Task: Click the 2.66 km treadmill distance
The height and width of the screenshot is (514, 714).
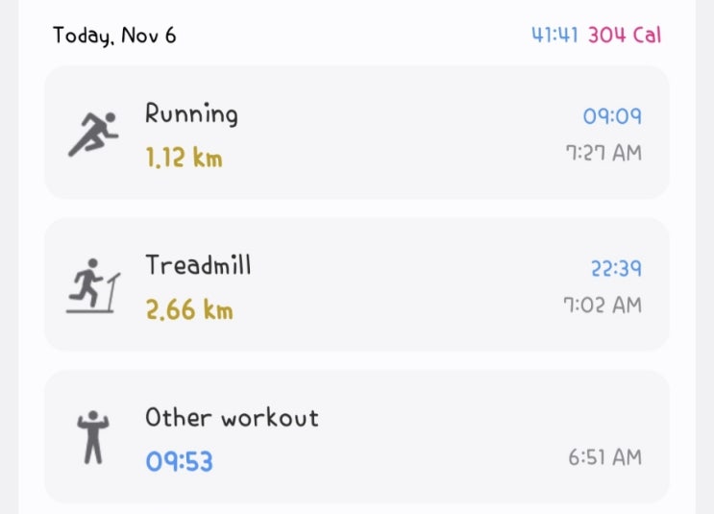Action: click(x=189, y=309)
